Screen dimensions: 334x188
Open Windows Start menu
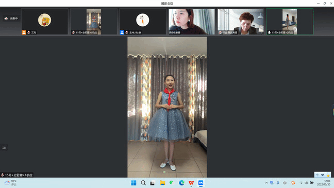pyautogui.click(x=133, y=183)
